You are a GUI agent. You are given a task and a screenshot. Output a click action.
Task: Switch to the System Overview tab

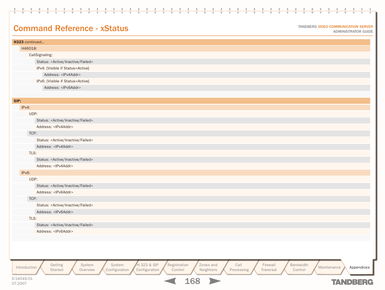[87, 267]
